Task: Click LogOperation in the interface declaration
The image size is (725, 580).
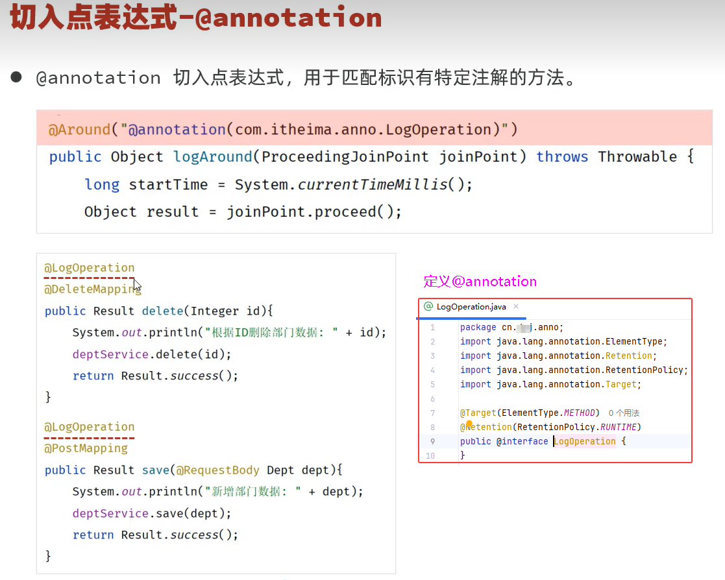Action: 585,441
